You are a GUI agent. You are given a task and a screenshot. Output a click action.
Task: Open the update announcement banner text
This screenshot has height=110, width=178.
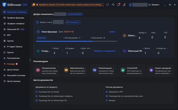(x=70, y=5)
